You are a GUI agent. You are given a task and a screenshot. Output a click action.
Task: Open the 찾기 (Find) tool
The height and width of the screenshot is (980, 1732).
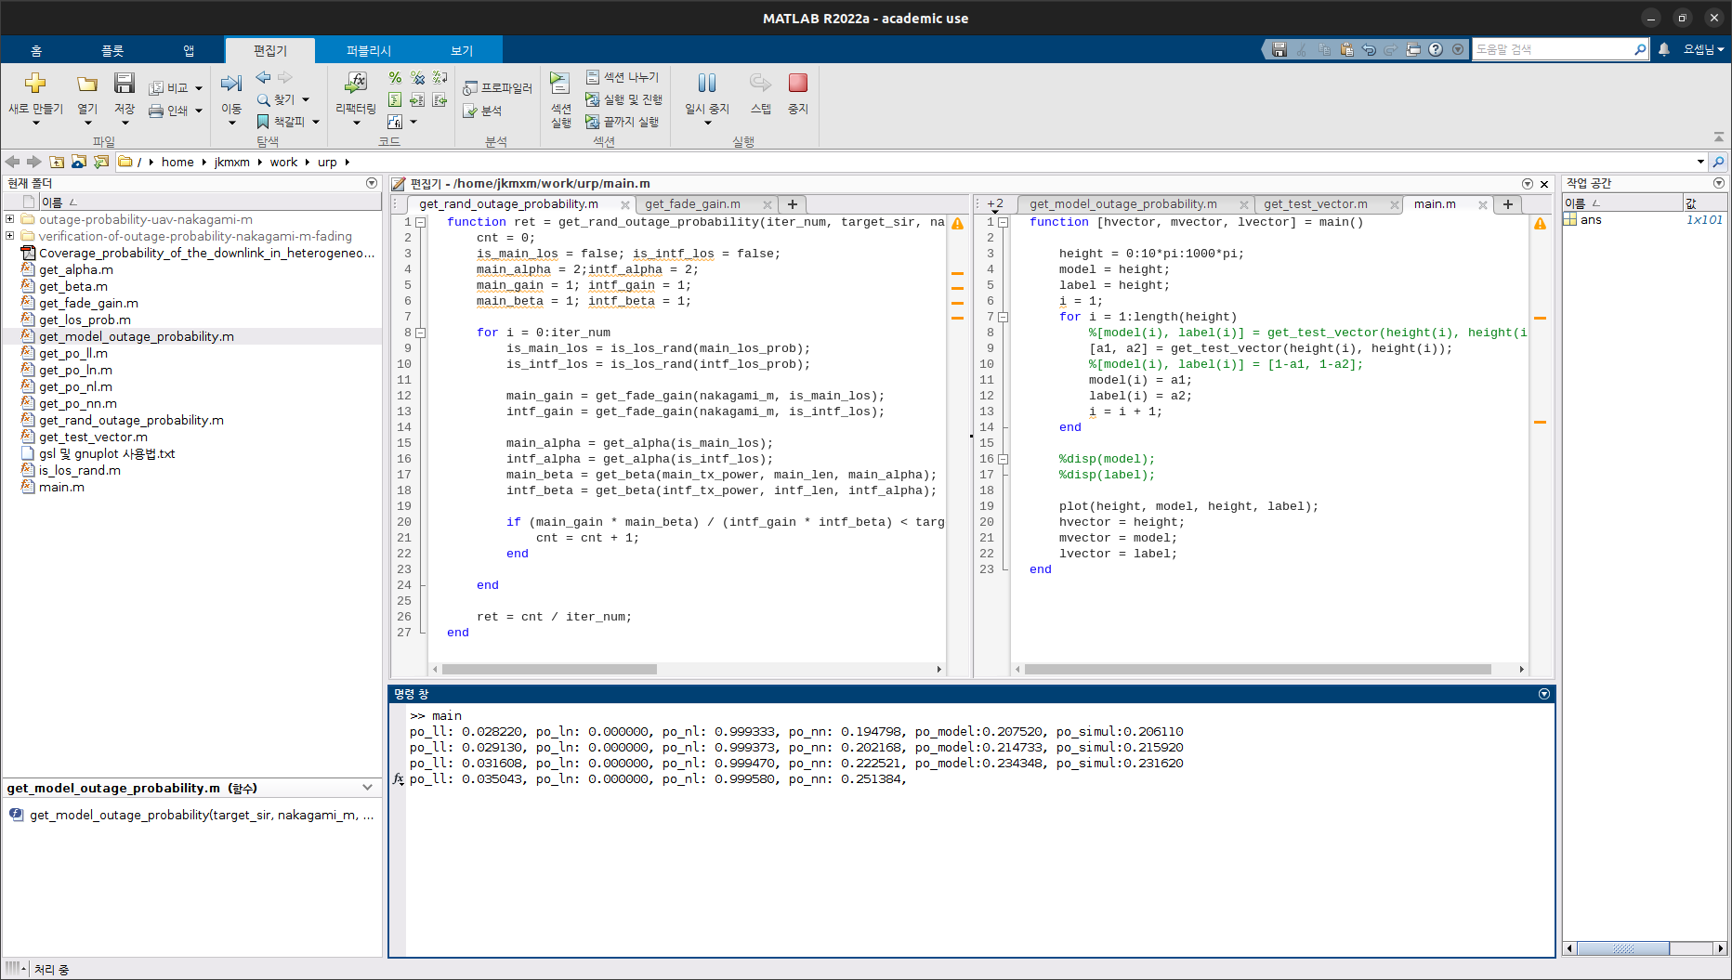click(x=282, y=99)
